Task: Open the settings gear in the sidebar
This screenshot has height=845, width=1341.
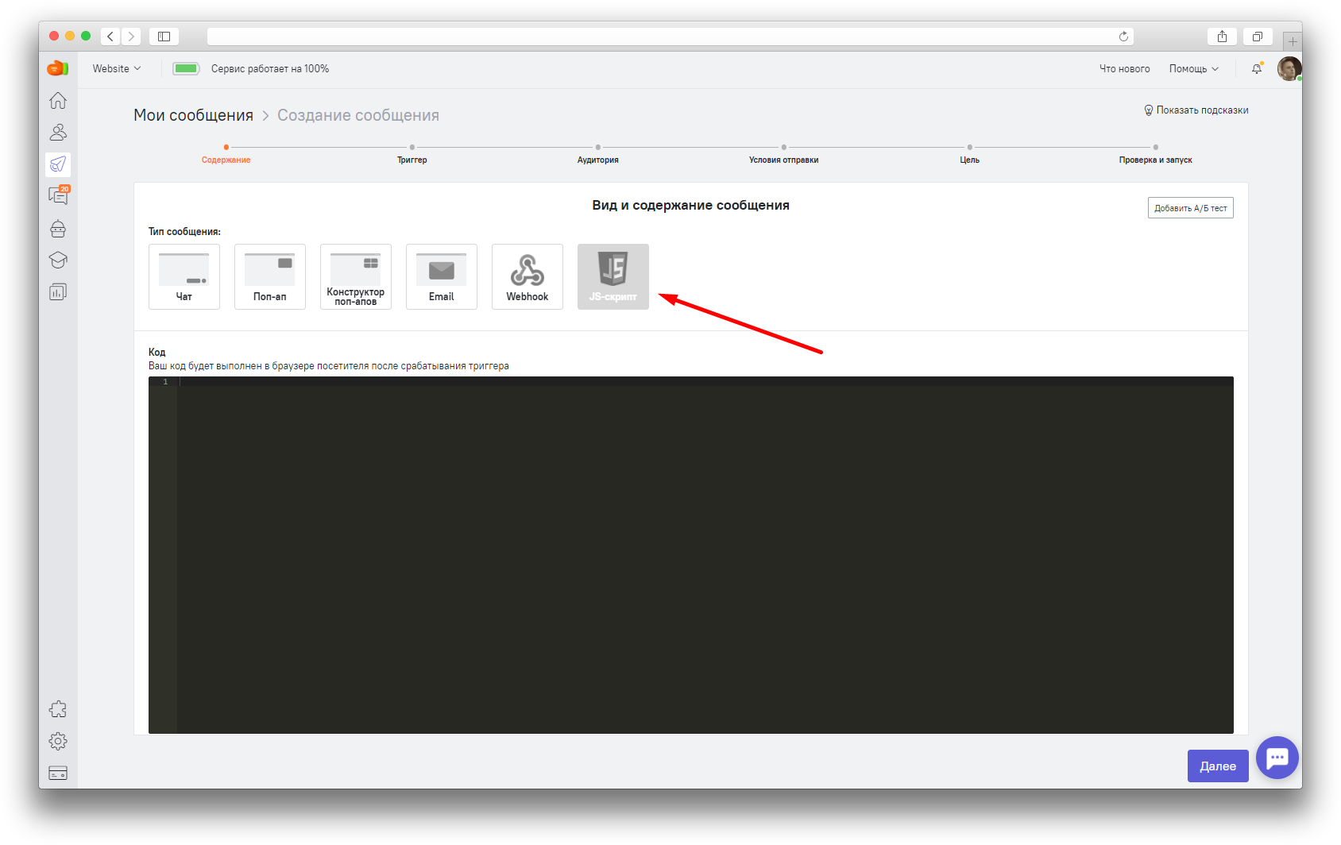Action: pos(58,741)
